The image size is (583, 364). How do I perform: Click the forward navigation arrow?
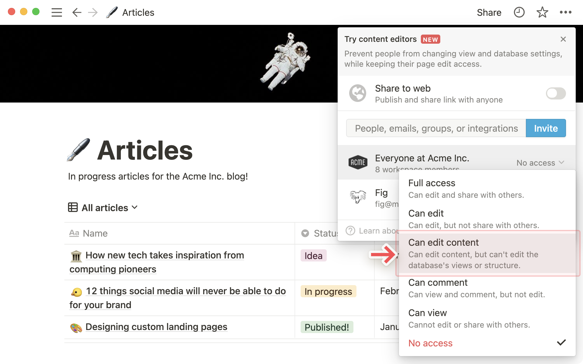tap(92, 12)
